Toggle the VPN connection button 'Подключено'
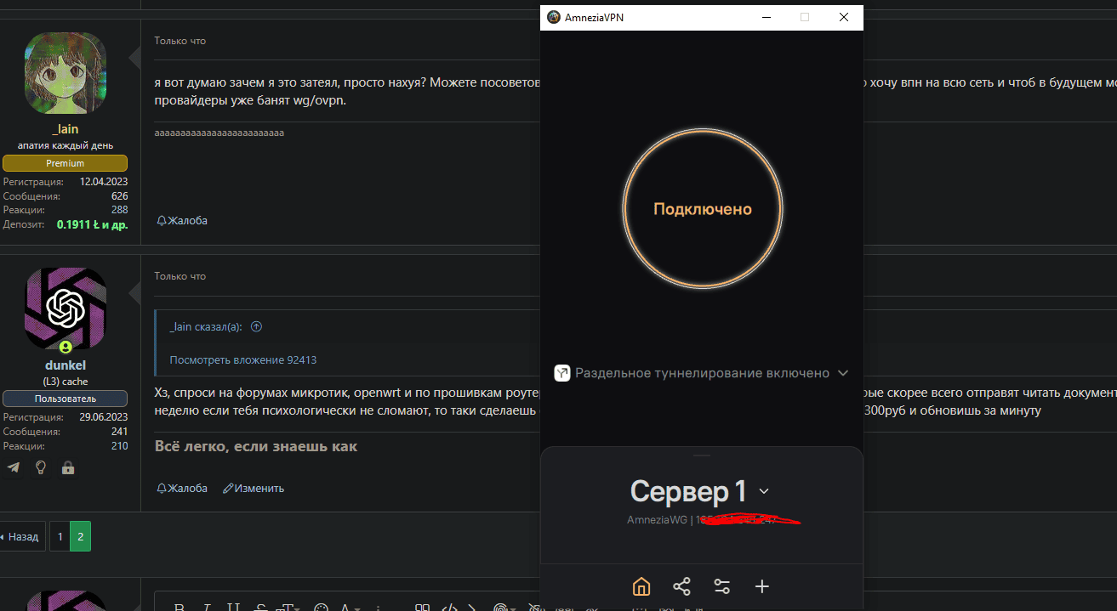This screenshot has height=611, width=1117. point(703,209)
